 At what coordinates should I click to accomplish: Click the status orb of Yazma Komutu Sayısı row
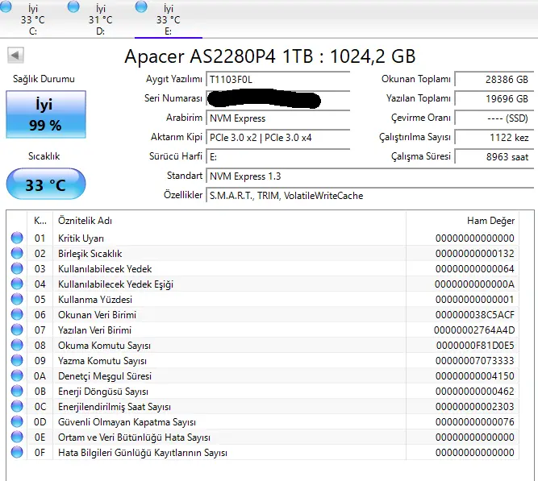click(x=17, y=360)
